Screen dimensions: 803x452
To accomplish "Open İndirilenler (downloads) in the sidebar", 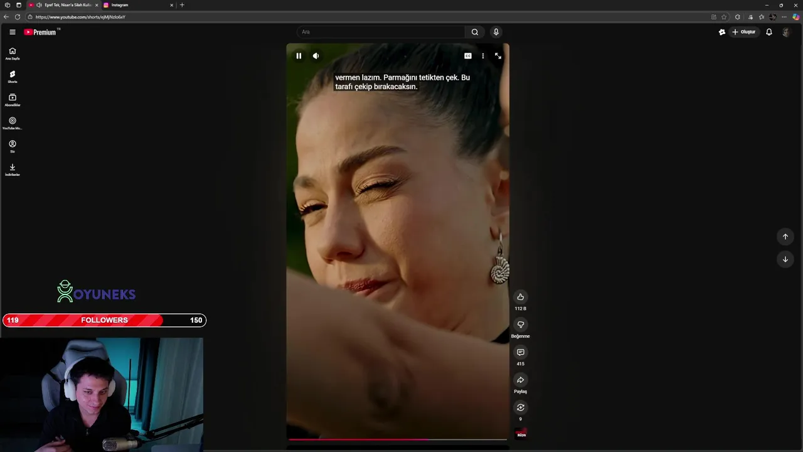I will [x=13, y=169].
